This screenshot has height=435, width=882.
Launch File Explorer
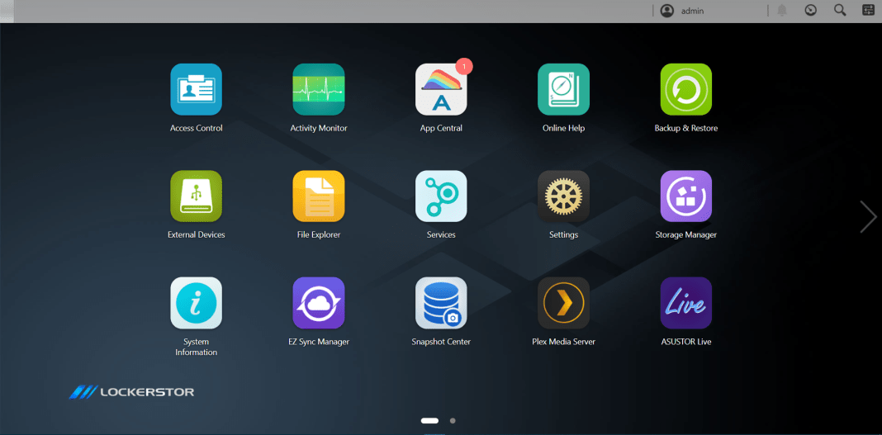[x=319, y=196]
